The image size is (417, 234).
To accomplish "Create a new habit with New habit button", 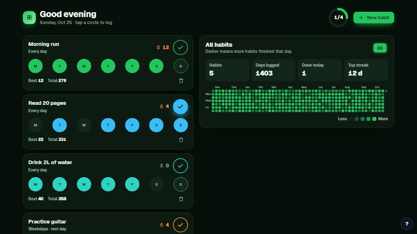I will click(374, 17).
